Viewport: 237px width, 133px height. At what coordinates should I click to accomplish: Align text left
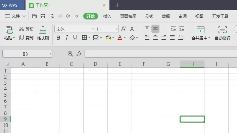(147, 38)
